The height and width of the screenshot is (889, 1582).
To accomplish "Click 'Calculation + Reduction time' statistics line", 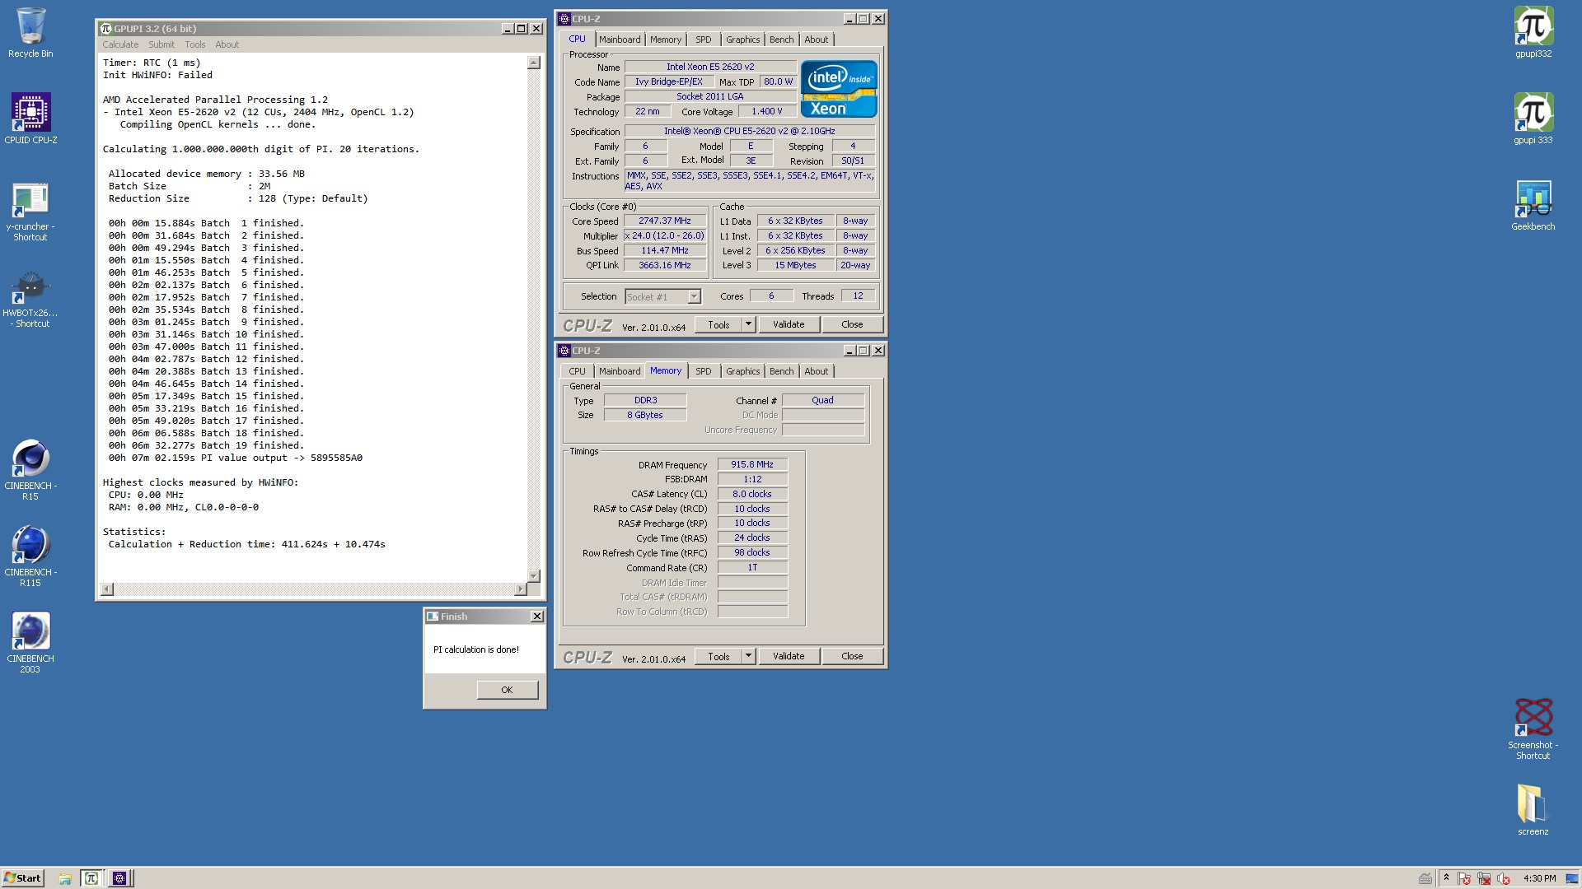I will click(x=247, y=544).
